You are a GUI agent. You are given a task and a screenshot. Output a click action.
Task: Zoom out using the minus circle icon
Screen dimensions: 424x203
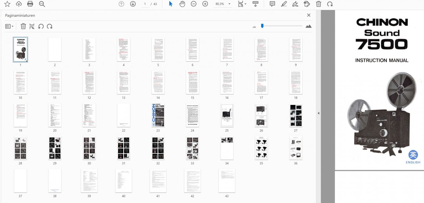coord(194,4)
